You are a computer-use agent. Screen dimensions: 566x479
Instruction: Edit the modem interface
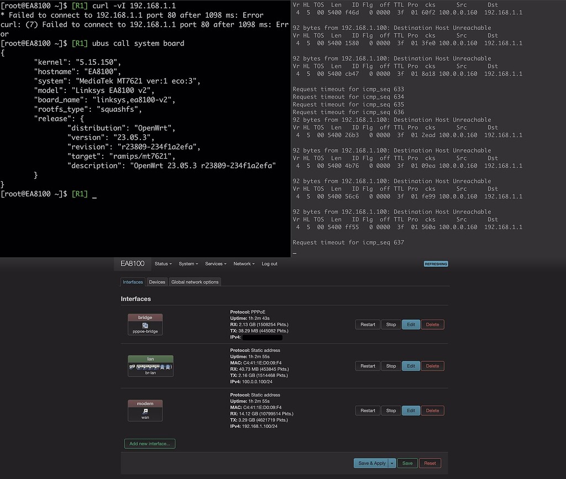[411, 410]
